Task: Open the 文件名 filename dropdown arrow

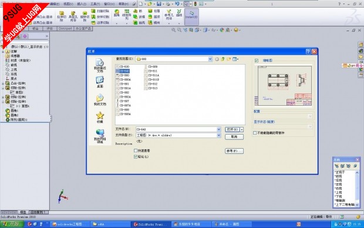Action: (218, 129)
